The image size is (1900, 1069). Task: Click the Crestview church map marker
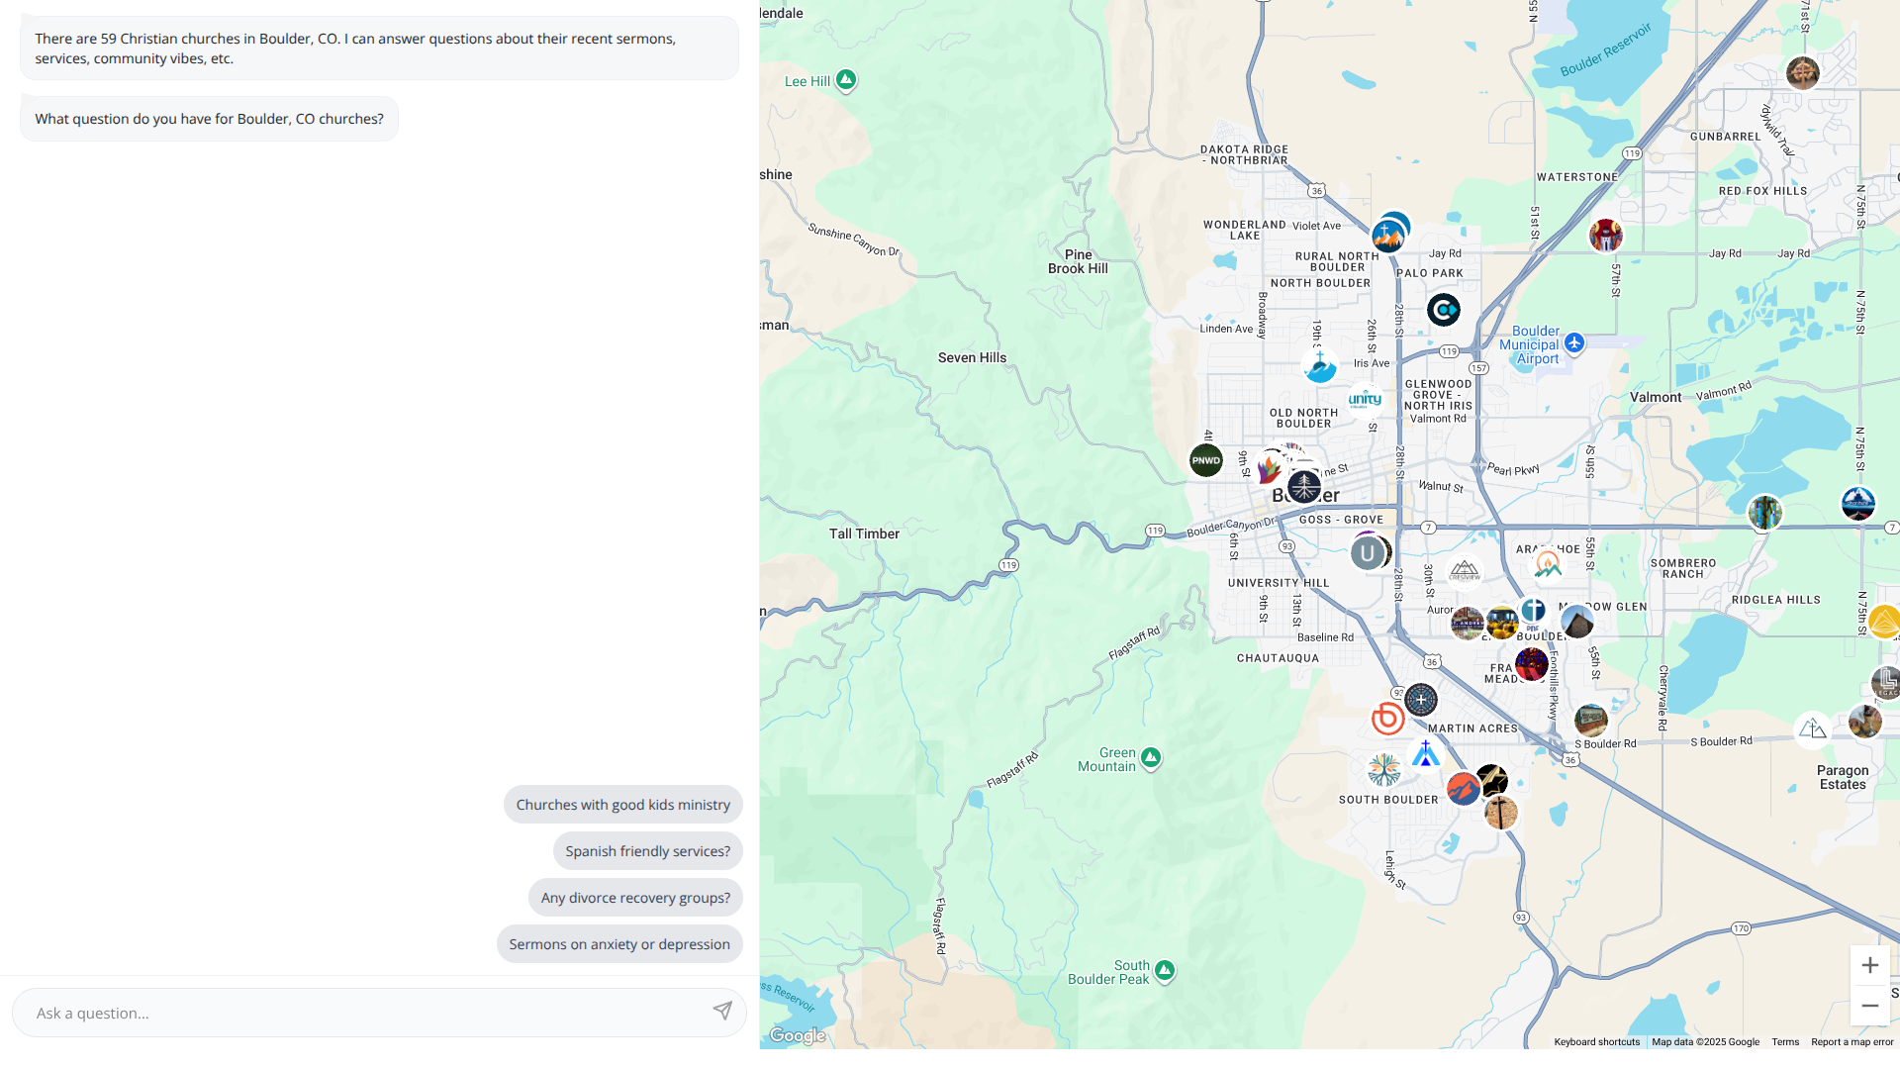(x=1464, y=571)
